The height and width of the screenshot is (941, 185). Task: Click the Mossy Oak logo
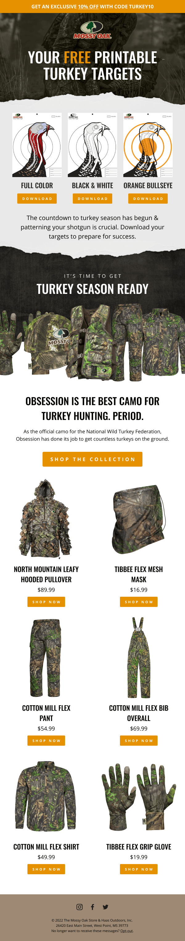pos(92,30)
